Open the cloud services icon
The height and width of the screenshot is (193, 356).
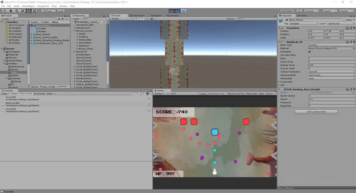click(x=300, y=11)
